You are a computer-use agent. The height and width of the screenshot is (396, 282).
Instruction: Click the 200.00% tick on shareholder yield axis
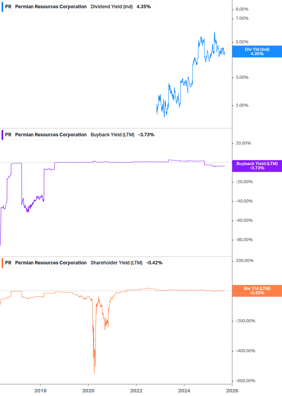(245, 260)
